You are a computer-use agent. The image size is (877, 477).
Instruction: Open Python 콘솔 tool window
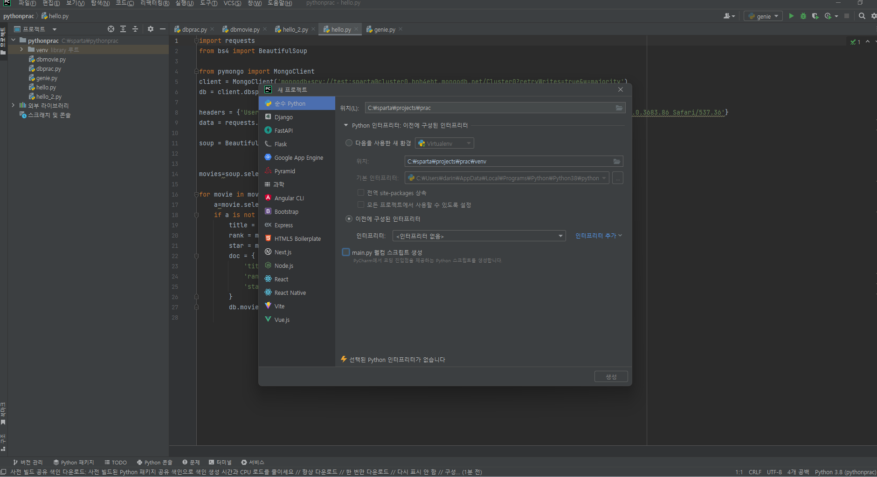pyautogui.click(x=154, y=462)
